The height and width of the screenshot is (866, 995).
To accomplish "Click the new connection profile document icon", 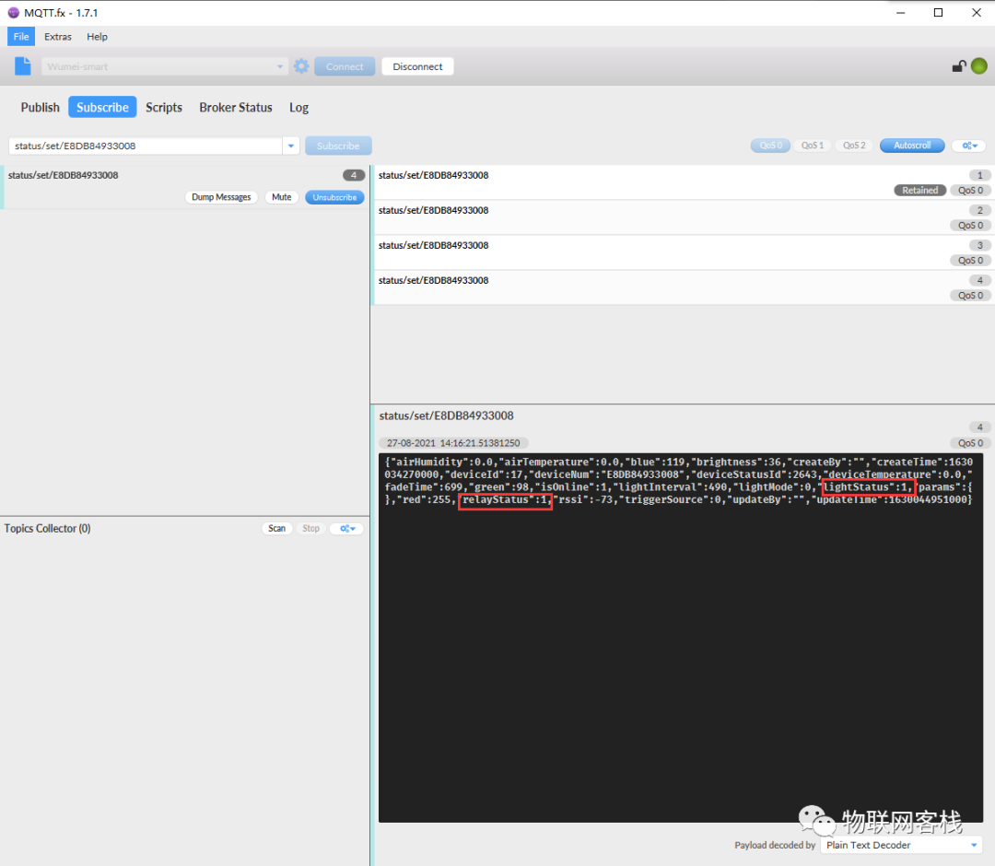I will (x=23, y=66).
